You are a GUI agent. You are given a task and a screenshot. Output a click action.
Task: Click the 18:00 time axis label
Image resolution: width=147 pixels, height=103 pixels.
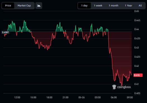coord(49,97)
